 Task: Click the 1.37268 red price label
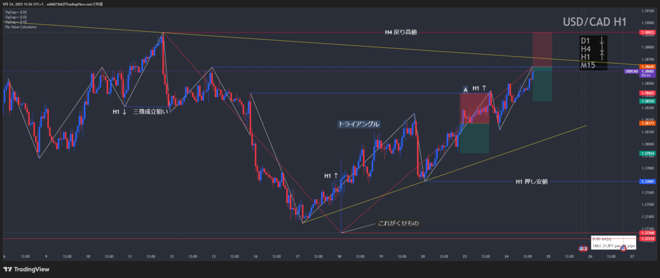647,233
